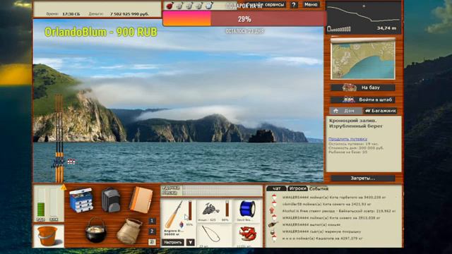Open the blue tackle box
This screenshot has width=452, height=254.
pos(81,200)
